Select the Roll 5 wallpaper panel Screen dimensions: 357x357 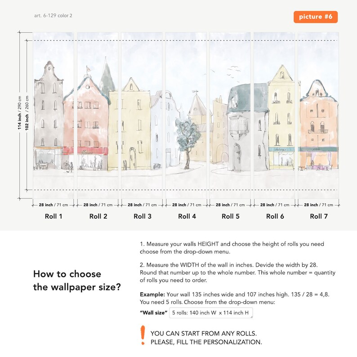click(x=230, y=116)
